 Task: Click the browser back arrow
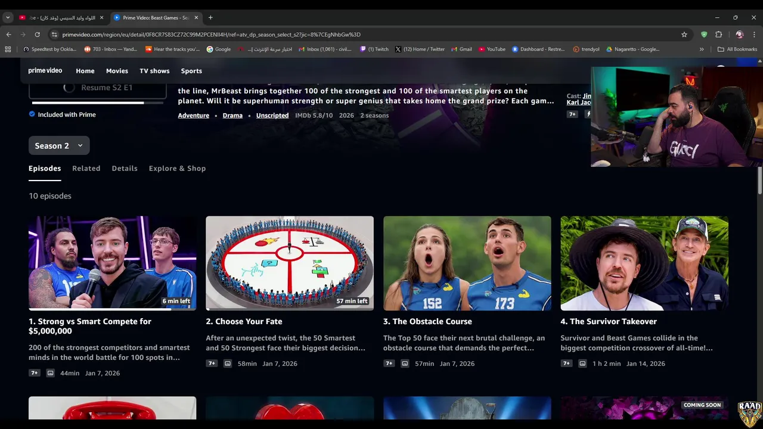click(x=8, y=35)
